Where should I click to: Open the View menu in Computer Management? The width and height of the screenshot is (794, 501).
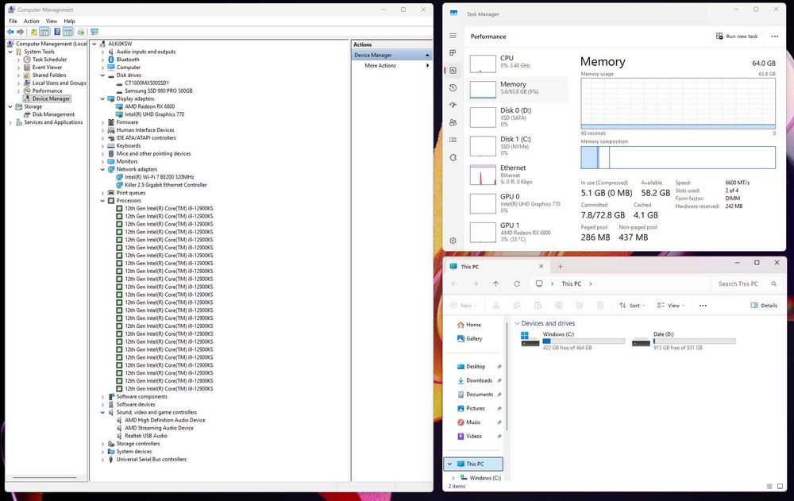(x=52, y=21)
